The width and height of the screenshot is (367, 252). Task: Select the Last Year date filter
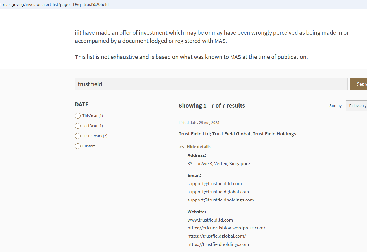tap(78, 126)
